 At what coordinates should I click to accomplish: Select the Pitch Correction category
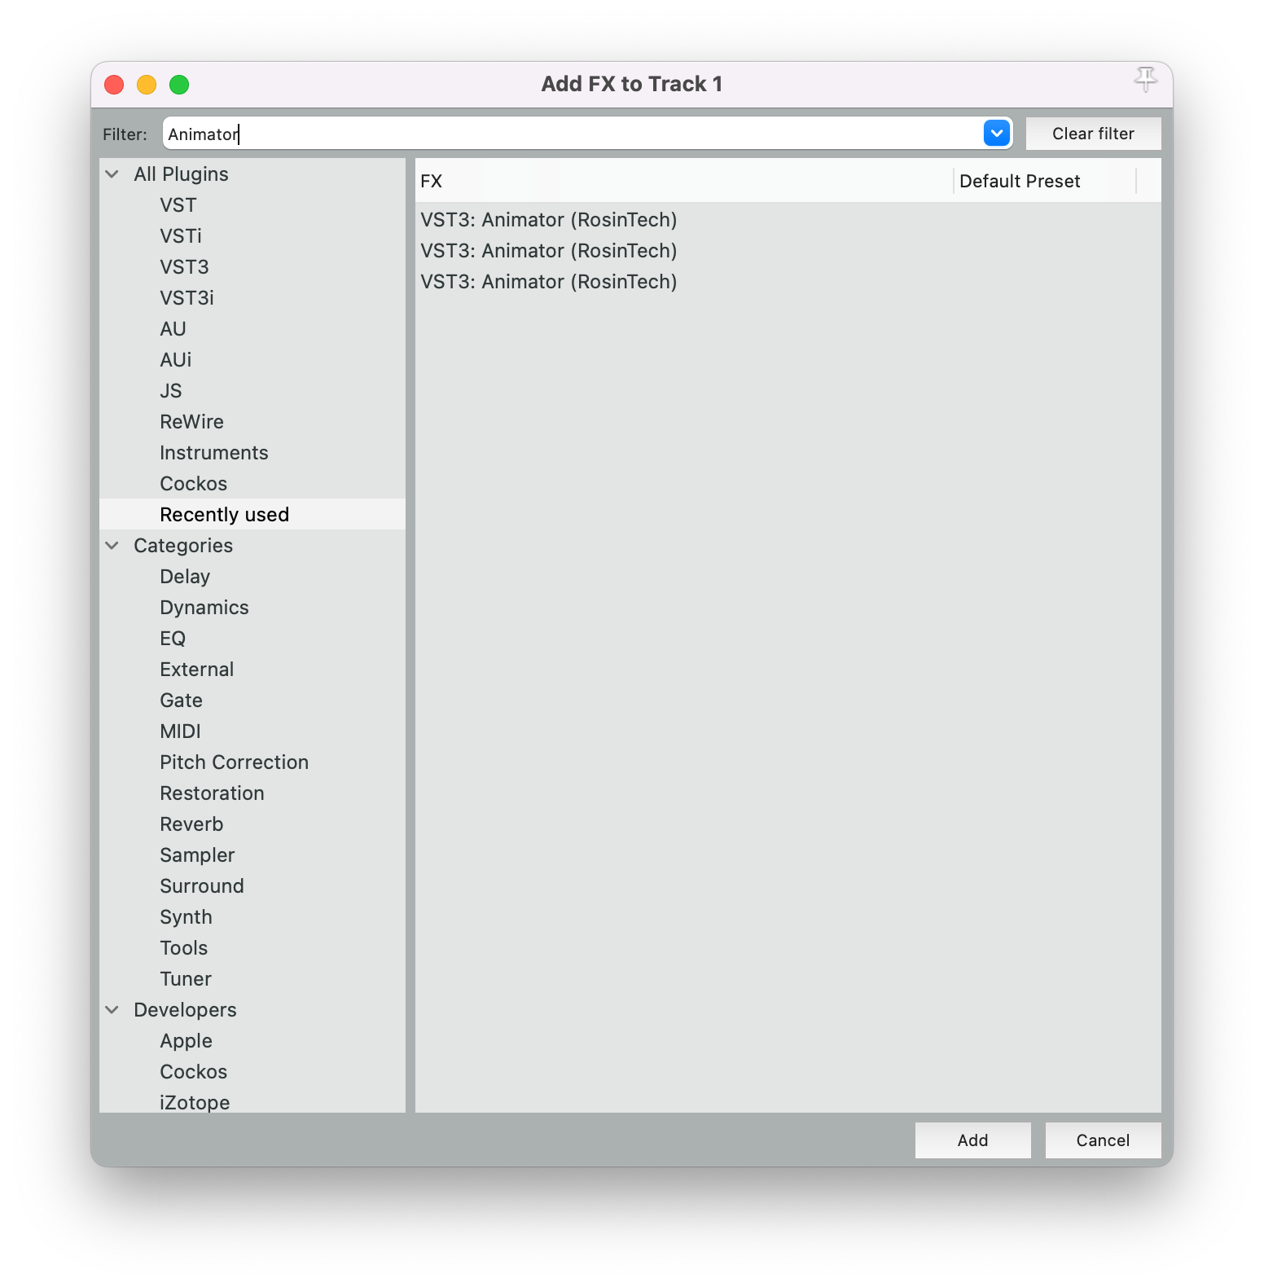(234, 762)
